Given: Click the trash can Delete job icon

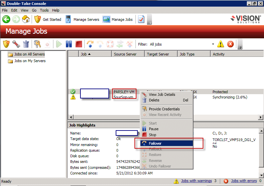Looking at the screenshot, I should [x=26, y=44].
